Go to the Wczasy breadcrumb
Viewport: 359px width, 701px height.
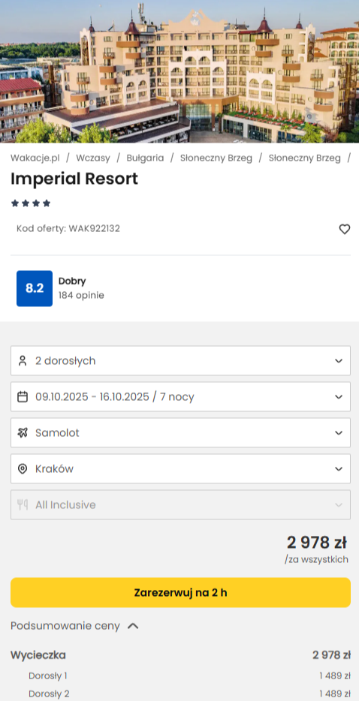(93, 158)
